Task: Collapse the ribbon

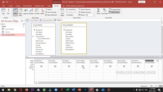Action: (x=161, y=18)
